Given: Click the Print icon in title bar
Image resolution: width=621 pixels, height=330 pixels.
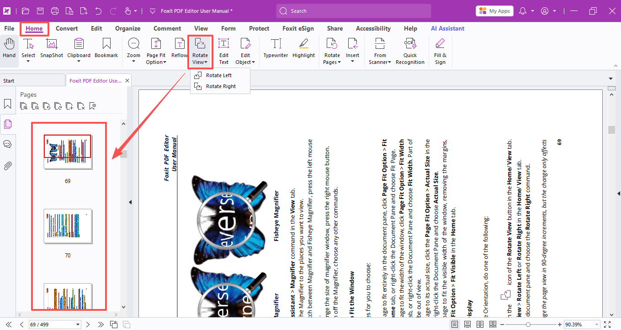Looking at the screenshot, I should pyautogui.click(x=55, y=10).
